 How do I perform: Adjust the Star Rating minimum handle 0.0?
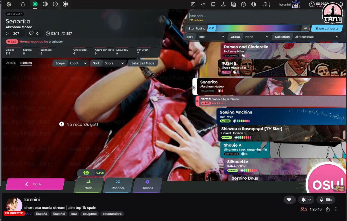[212, 28]
